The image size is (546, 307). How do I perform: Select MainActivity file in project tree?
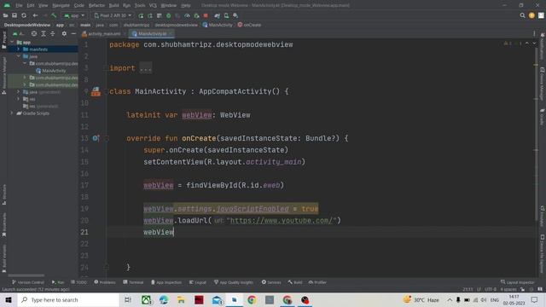pos(50,71)
